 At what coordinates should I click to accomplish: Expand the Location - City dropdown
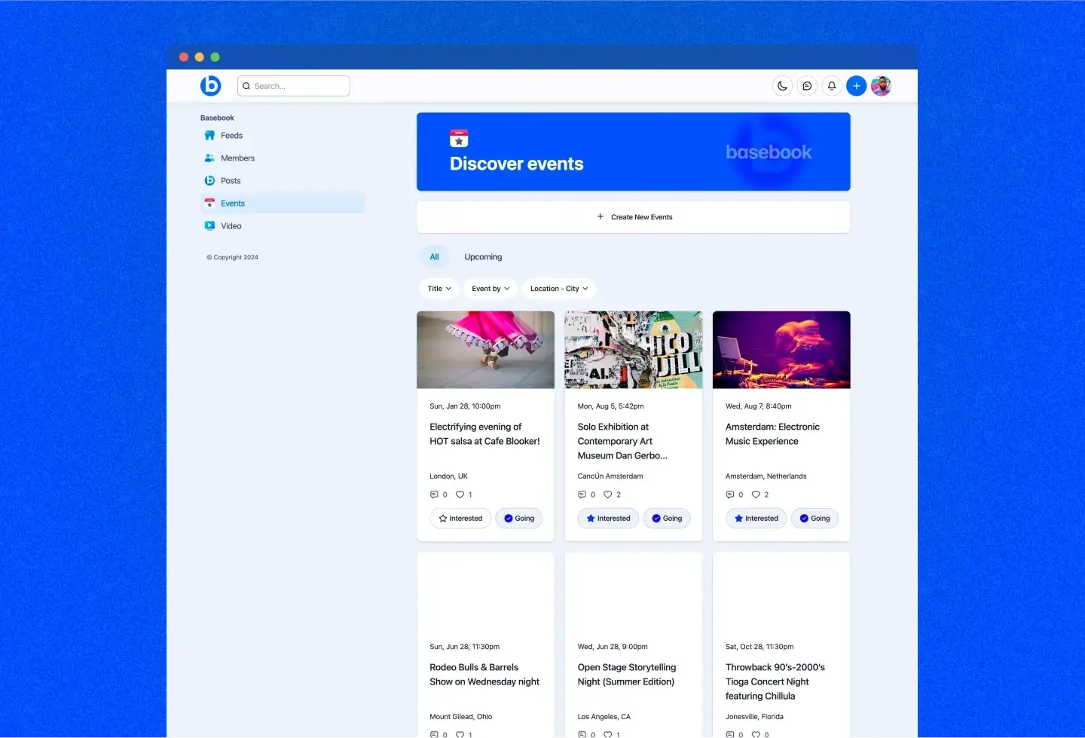(559, 289)
